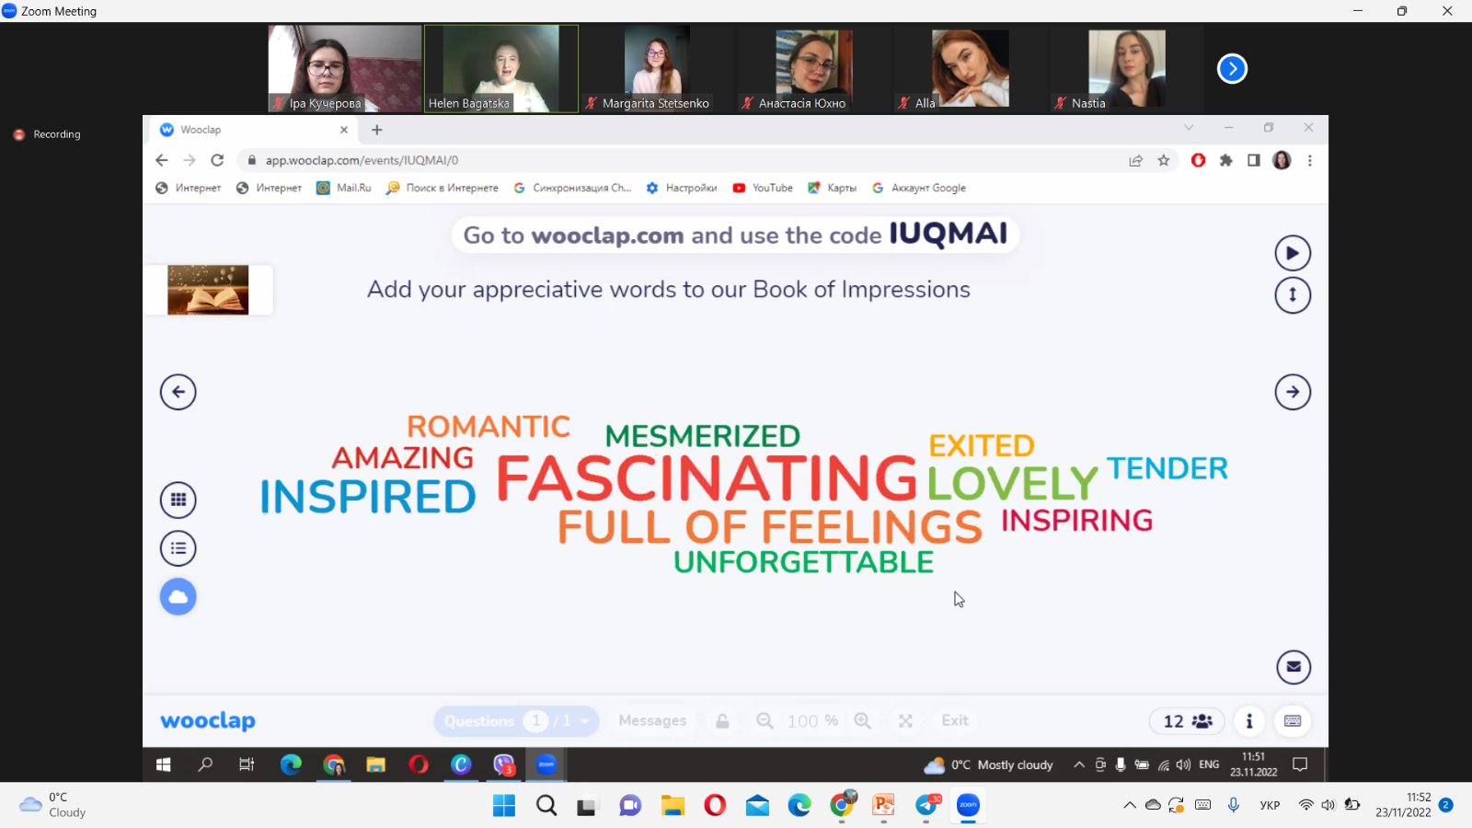Click the Exit button in Wooclap
This screenshot has width=1472, height=828.
click(954, 721)
